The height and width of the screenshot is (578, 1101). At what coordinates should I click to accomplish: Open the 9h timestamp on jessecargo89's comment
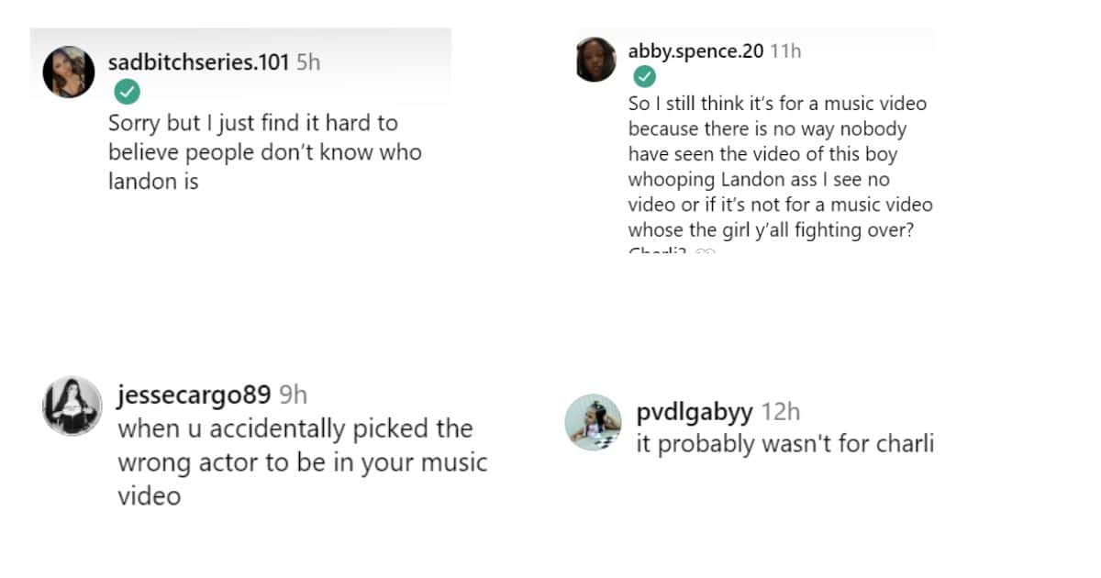[x=293, y=395]
